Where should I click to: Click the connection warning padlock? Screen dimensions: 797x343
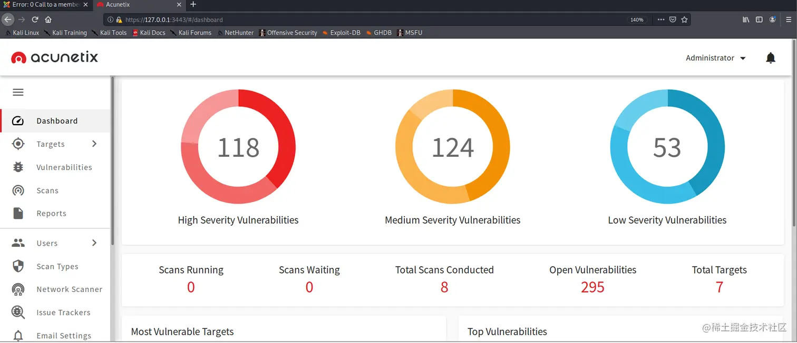tap(119, 19)
